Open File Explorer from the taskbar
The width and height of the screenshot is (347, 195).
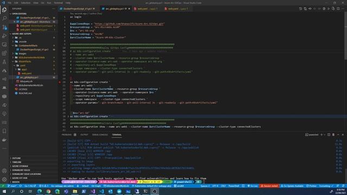coord(75,191)
